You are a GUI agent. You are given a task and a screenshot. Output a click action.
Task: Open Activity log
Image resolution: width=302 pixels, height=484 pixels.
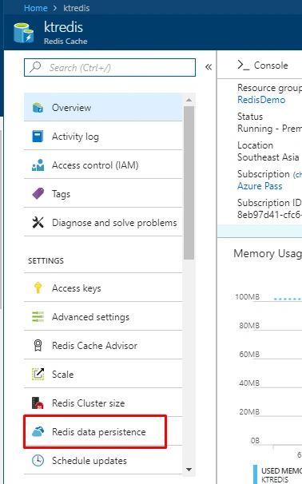coord(103,136)
